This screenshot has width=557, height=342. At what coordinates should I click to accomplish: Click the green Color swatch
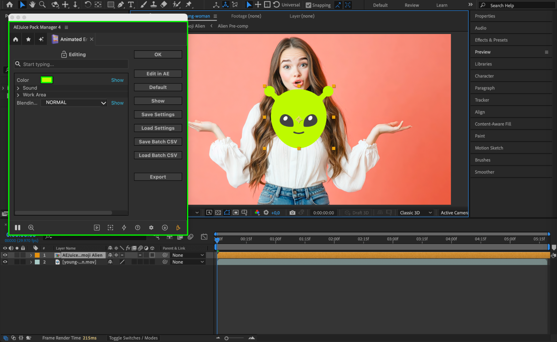pos(47,80)
